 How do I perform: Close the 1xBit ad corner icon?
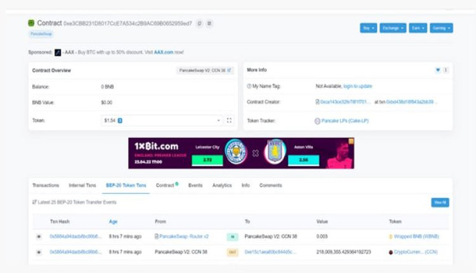351,141
